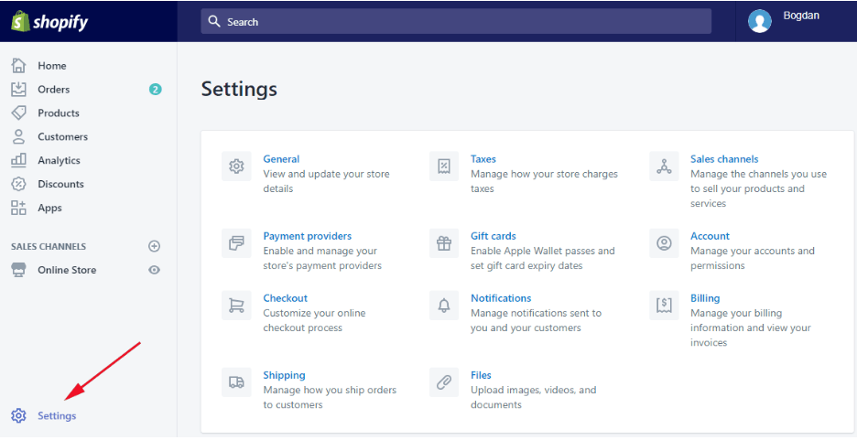Click the Sales channels network icon
Screen dimensions: 857x440
click(664, 166)
